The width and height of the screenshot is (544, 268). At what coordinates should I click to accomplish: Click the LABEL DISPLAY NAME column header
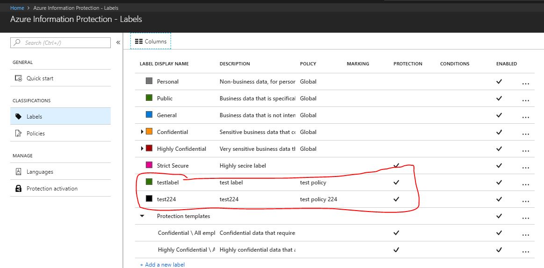point(164,64)
